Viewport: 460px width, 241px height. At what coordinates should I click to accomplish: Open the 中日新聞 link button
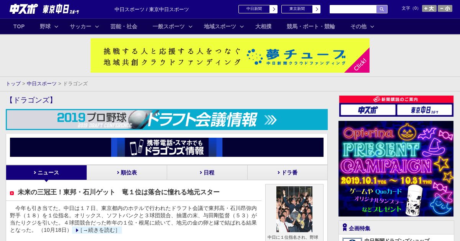[254, 9]
